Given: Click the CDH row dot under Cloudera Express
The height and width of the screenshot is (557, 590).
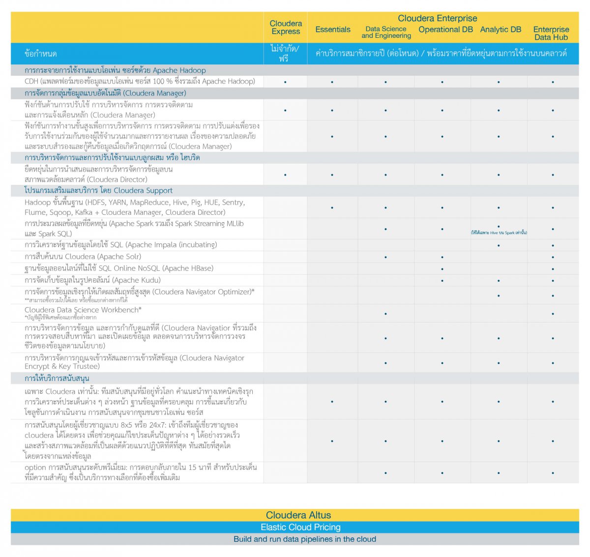Looking at the screenshot, I should [285, 82].
